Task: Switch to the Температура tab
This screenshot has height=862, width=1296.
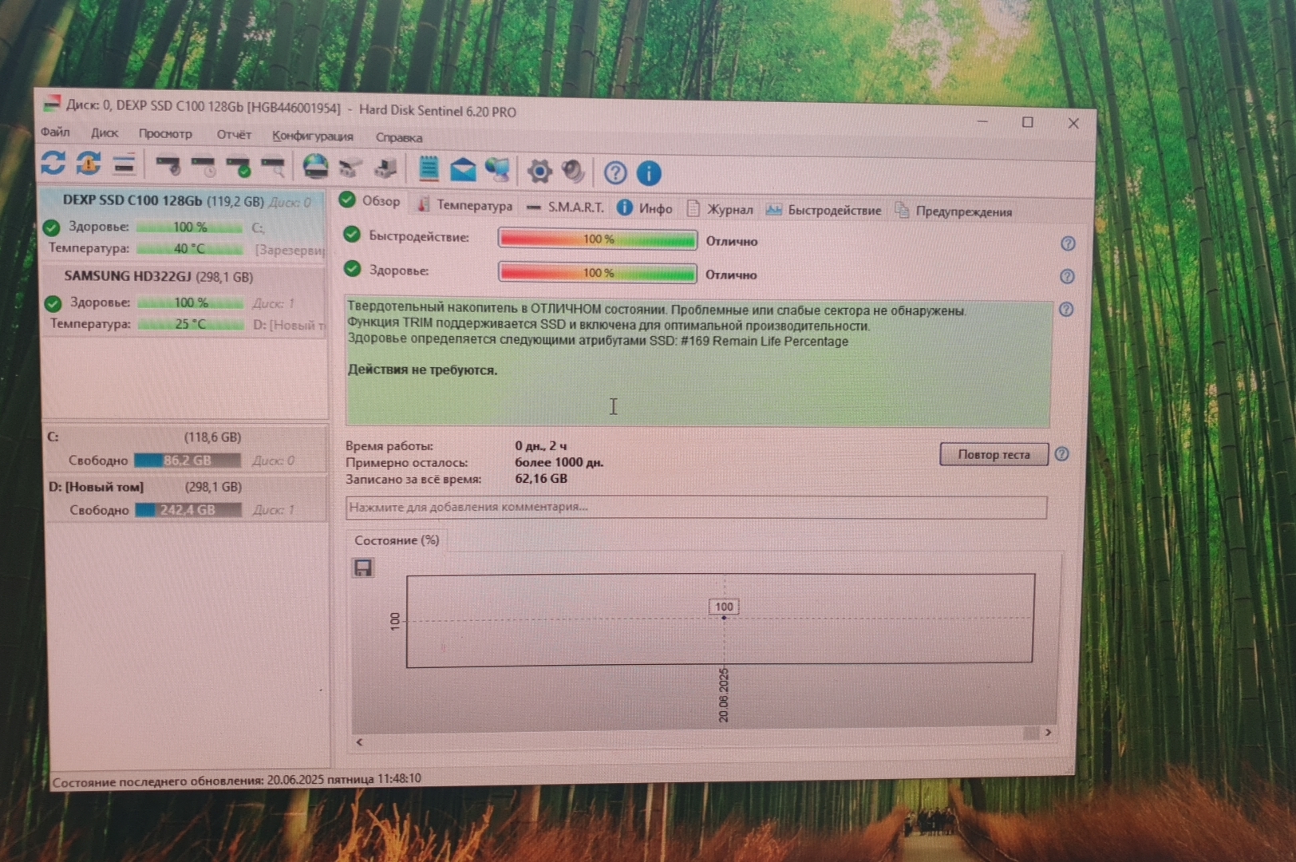Action: point(465,205)
